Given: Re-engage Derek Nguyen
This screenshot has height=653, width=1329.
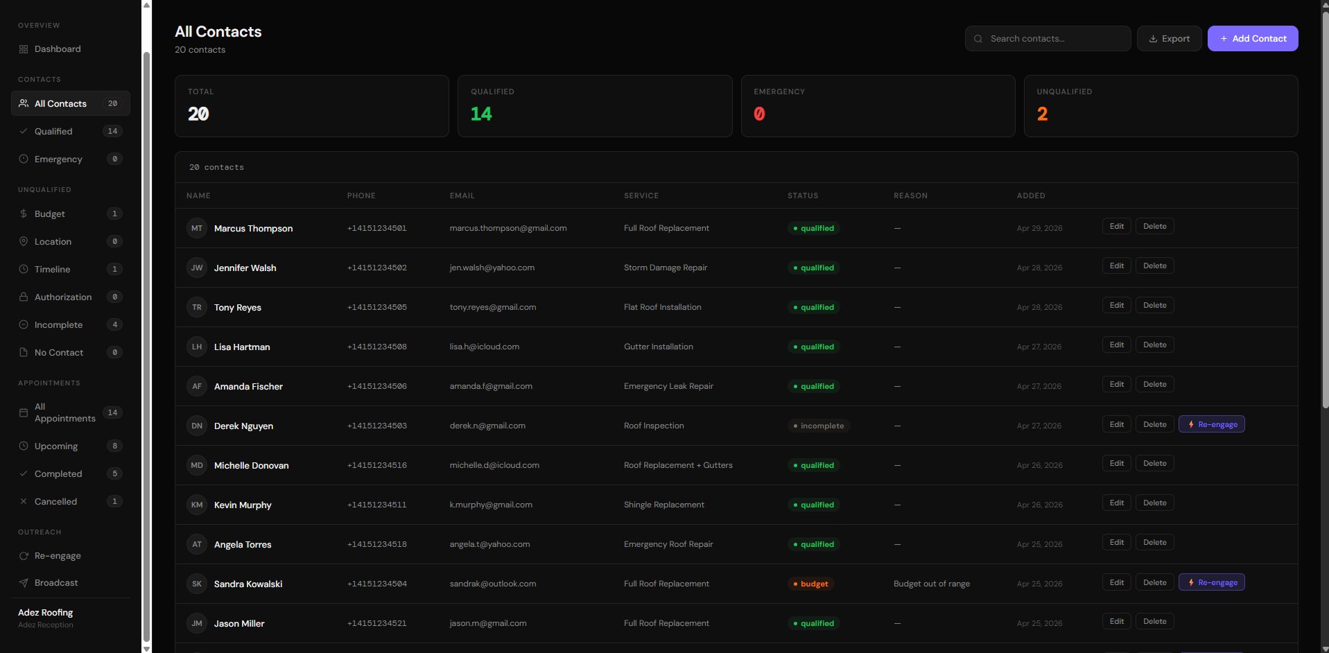Looking at the screenshot, I should point(1211,424).
